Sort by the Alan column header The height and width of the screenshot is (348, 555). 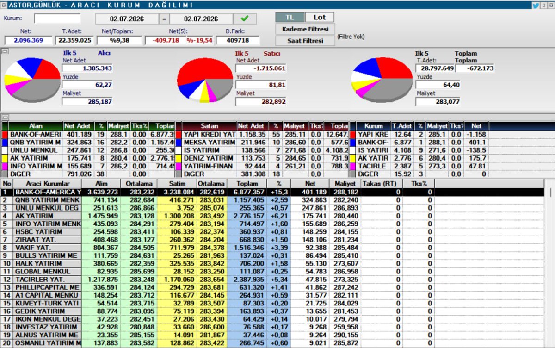(36, 126)
